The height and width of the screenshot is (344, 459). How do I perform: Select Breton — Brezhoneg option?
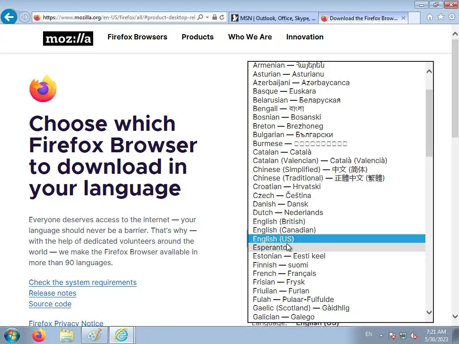(337, 126)
